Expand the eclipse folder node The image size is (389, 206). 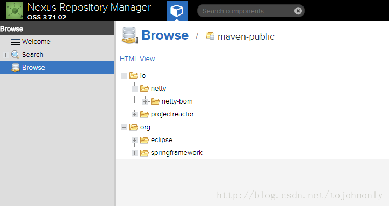coord(135,140)
